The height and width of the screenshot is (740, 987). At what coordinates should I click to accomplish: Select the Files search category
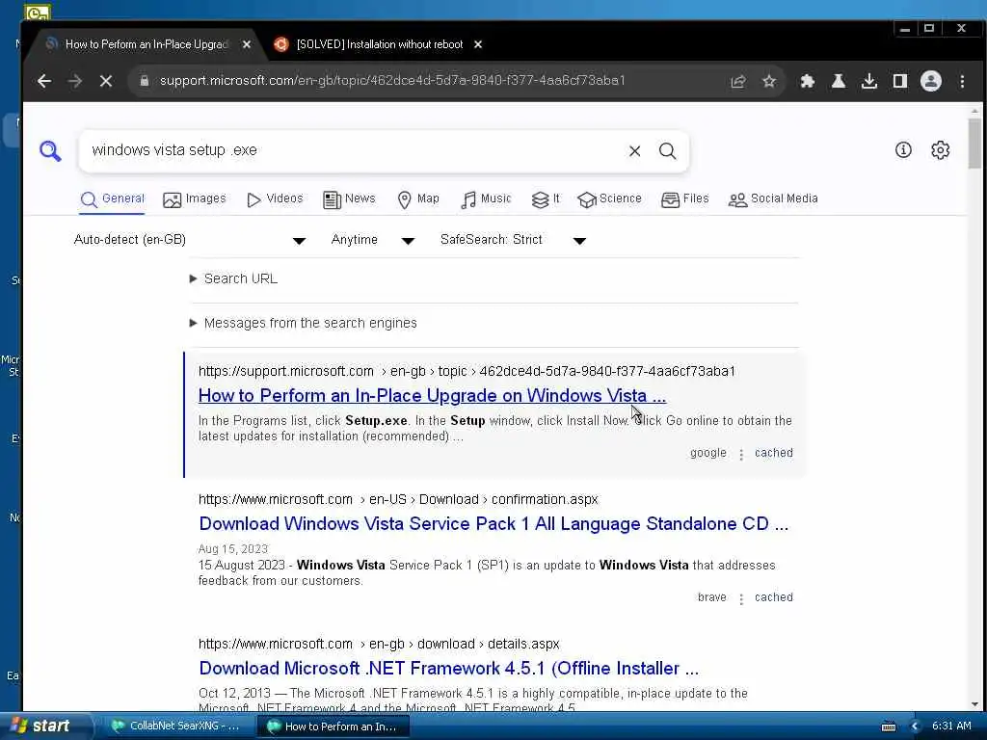pyautogui.click(x=685, y=199)
